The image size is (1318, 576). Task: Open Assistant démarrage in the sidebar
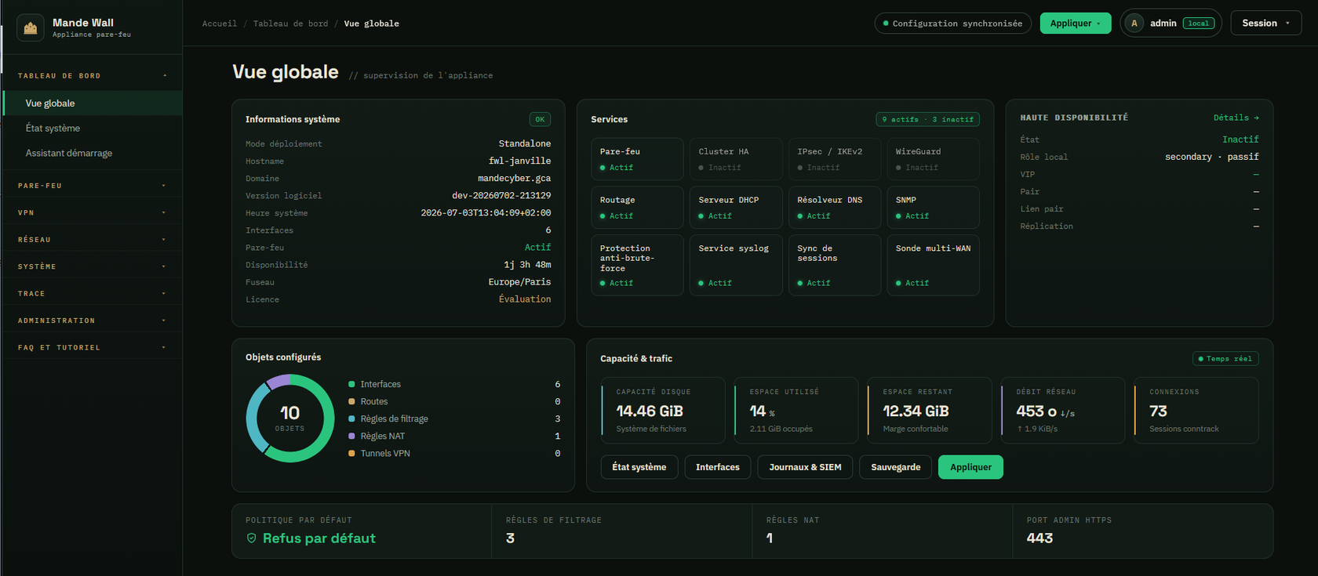93,154
